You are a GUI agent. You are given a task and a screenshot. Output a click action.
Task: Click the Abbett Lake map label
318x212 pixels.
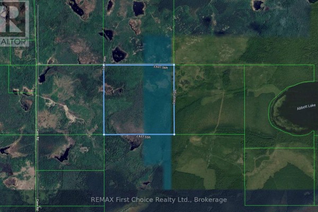306,107
